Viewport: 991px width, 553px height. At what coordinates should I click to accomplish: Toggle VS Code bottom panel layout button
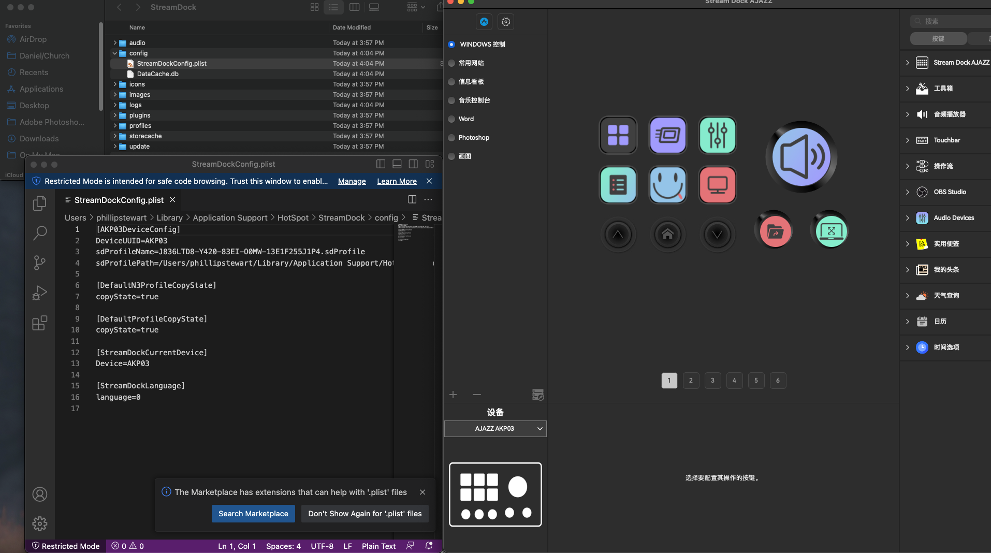tap(397, 164)
